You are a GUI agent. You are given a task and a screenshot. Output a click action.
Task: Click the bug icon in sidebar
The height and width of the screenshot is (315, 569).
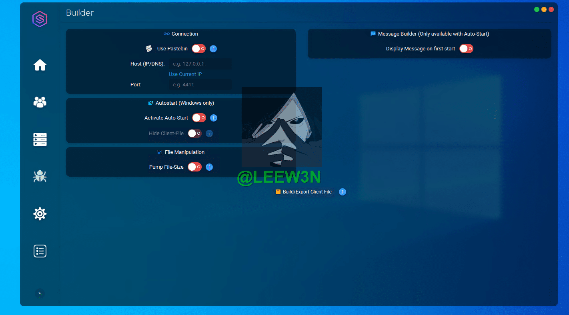tap(40, 176)
